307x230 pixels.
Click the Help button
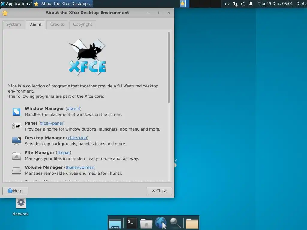click(x=15, y=191)
